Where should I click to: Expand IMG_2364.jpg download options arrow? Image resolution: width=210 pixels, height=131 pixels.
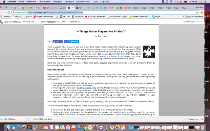tap(27, 119)
